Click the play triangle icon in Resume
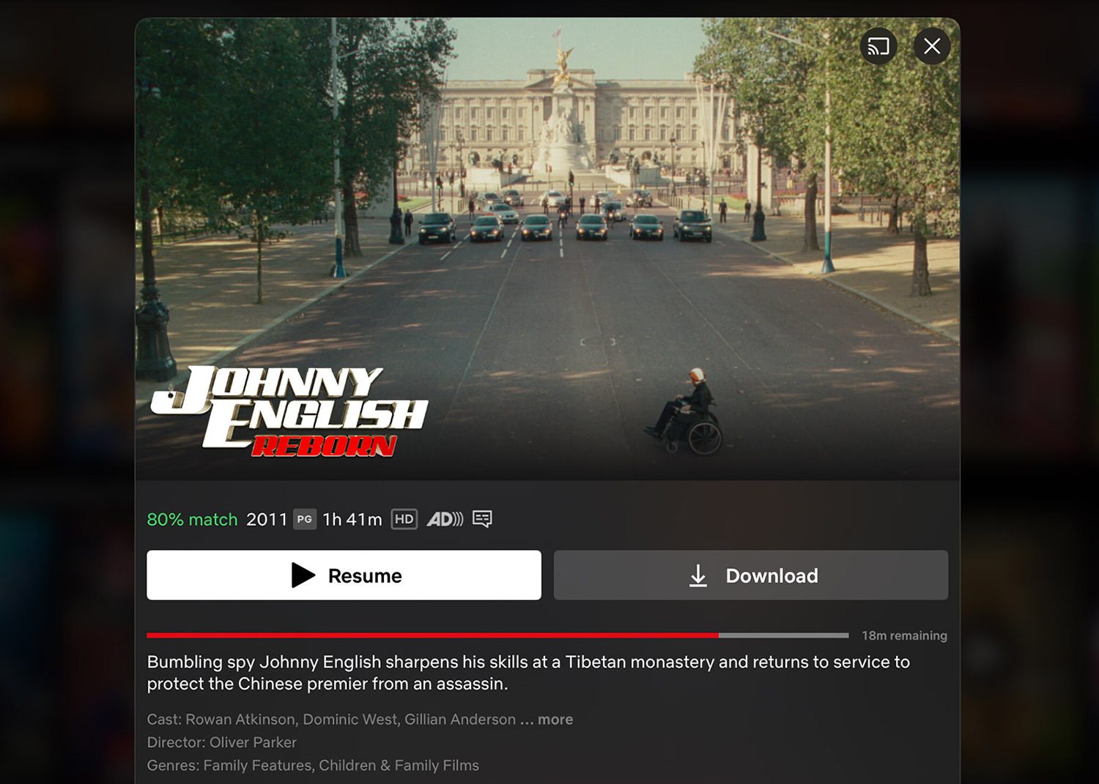The image size is (1099, 784). tap(303, 575)
